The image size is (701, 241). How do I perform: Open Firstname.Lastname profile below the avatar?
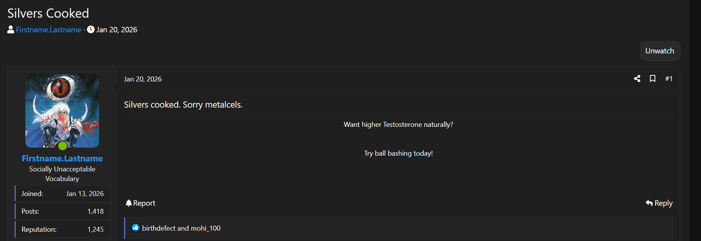[62, 158]
